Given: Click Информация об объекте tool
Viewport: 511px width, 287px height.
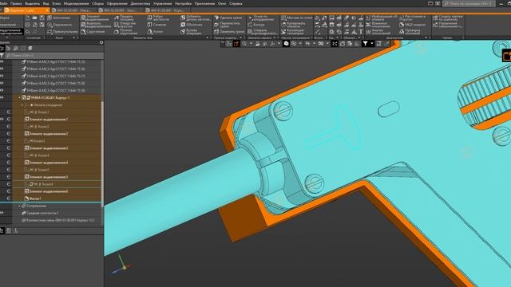Looking at the screenshot, I should coord(382,18).
